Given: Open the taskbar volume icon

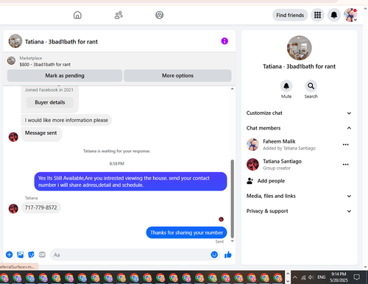Looking at the screenshot, I should click(311, 277).
